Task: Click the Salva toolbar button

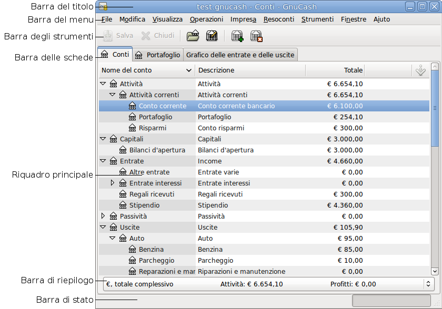Action: [118, 36]
